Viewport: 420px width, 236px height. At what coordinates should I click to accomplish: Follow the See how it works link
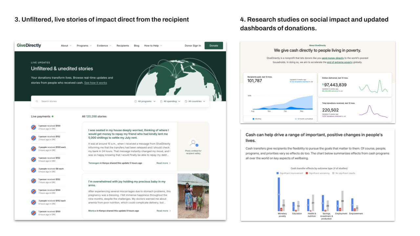pos(95,83)
